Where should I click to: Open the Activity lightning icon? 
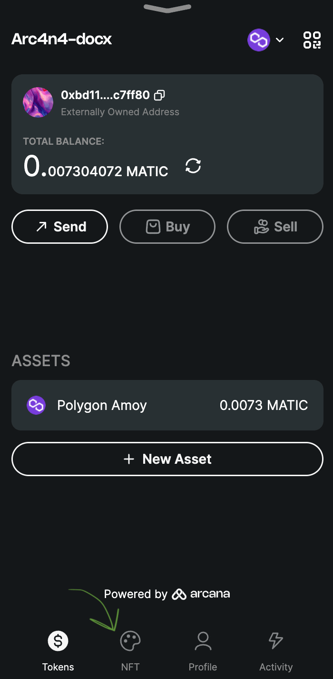276,641
